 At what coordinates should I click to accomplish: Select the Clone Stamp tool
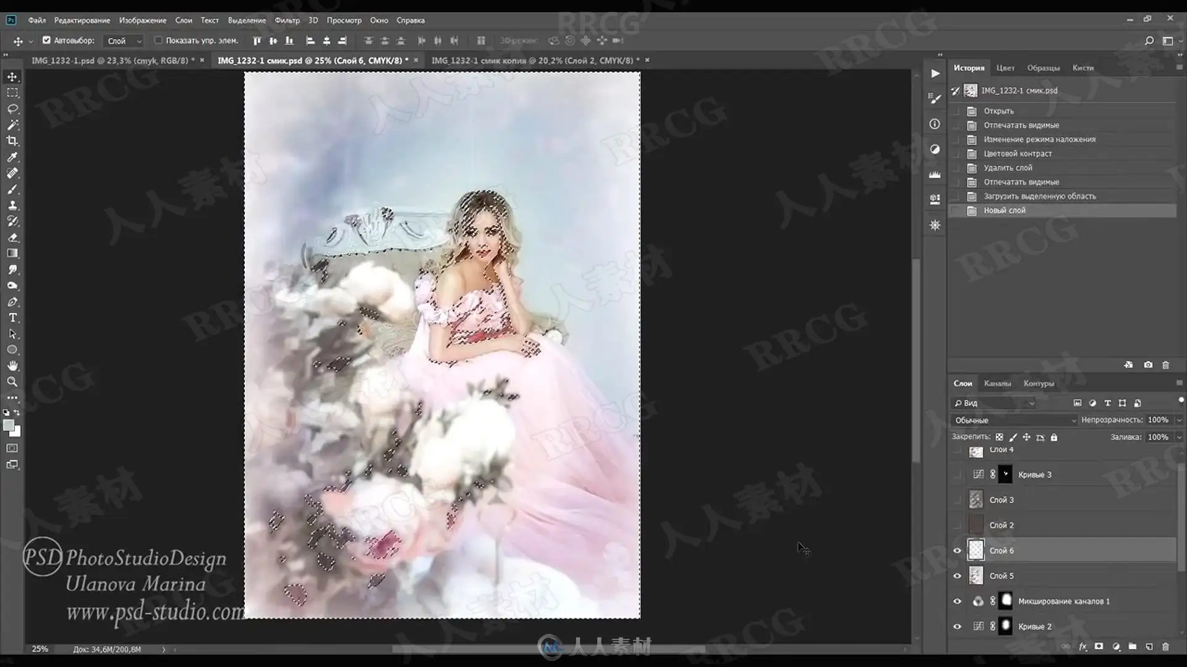pyautogui.click(x=12, y=205)
